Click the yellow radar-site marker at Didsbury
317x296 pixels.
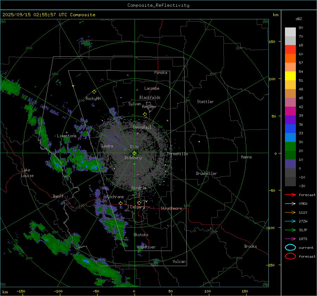click(x=134, y=153)
